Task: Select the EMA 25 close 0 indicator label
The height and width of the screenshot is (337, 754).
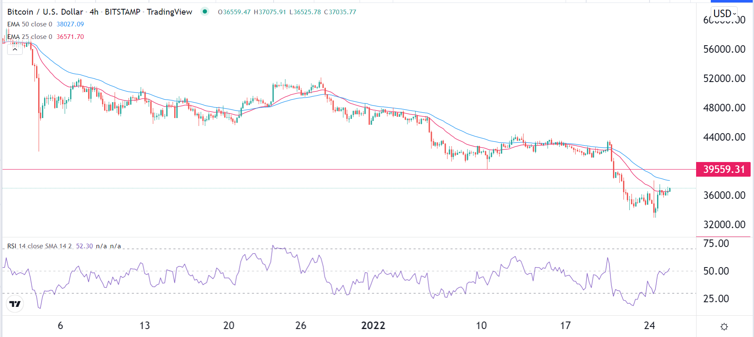Action: click(30, 37)
